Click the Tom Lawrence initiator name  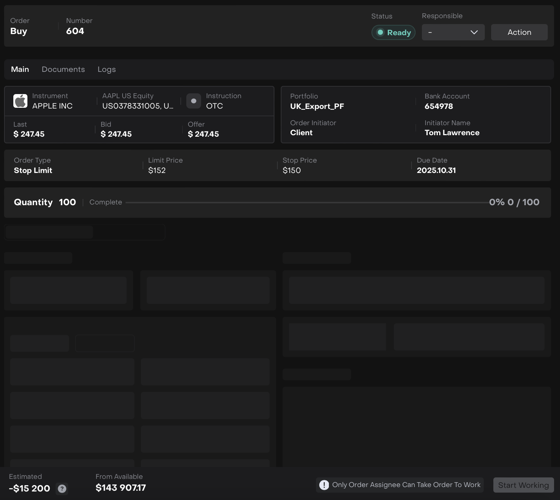(452, 133)
